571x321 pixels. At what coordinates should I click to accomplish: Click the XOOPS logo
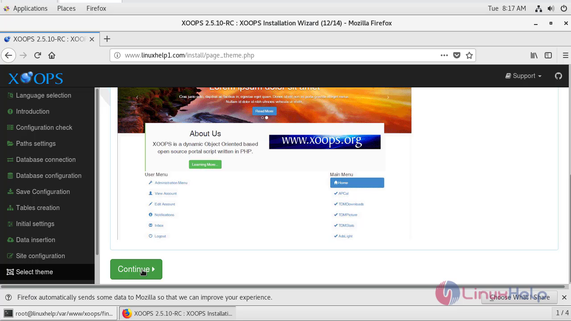click(35, 78)
